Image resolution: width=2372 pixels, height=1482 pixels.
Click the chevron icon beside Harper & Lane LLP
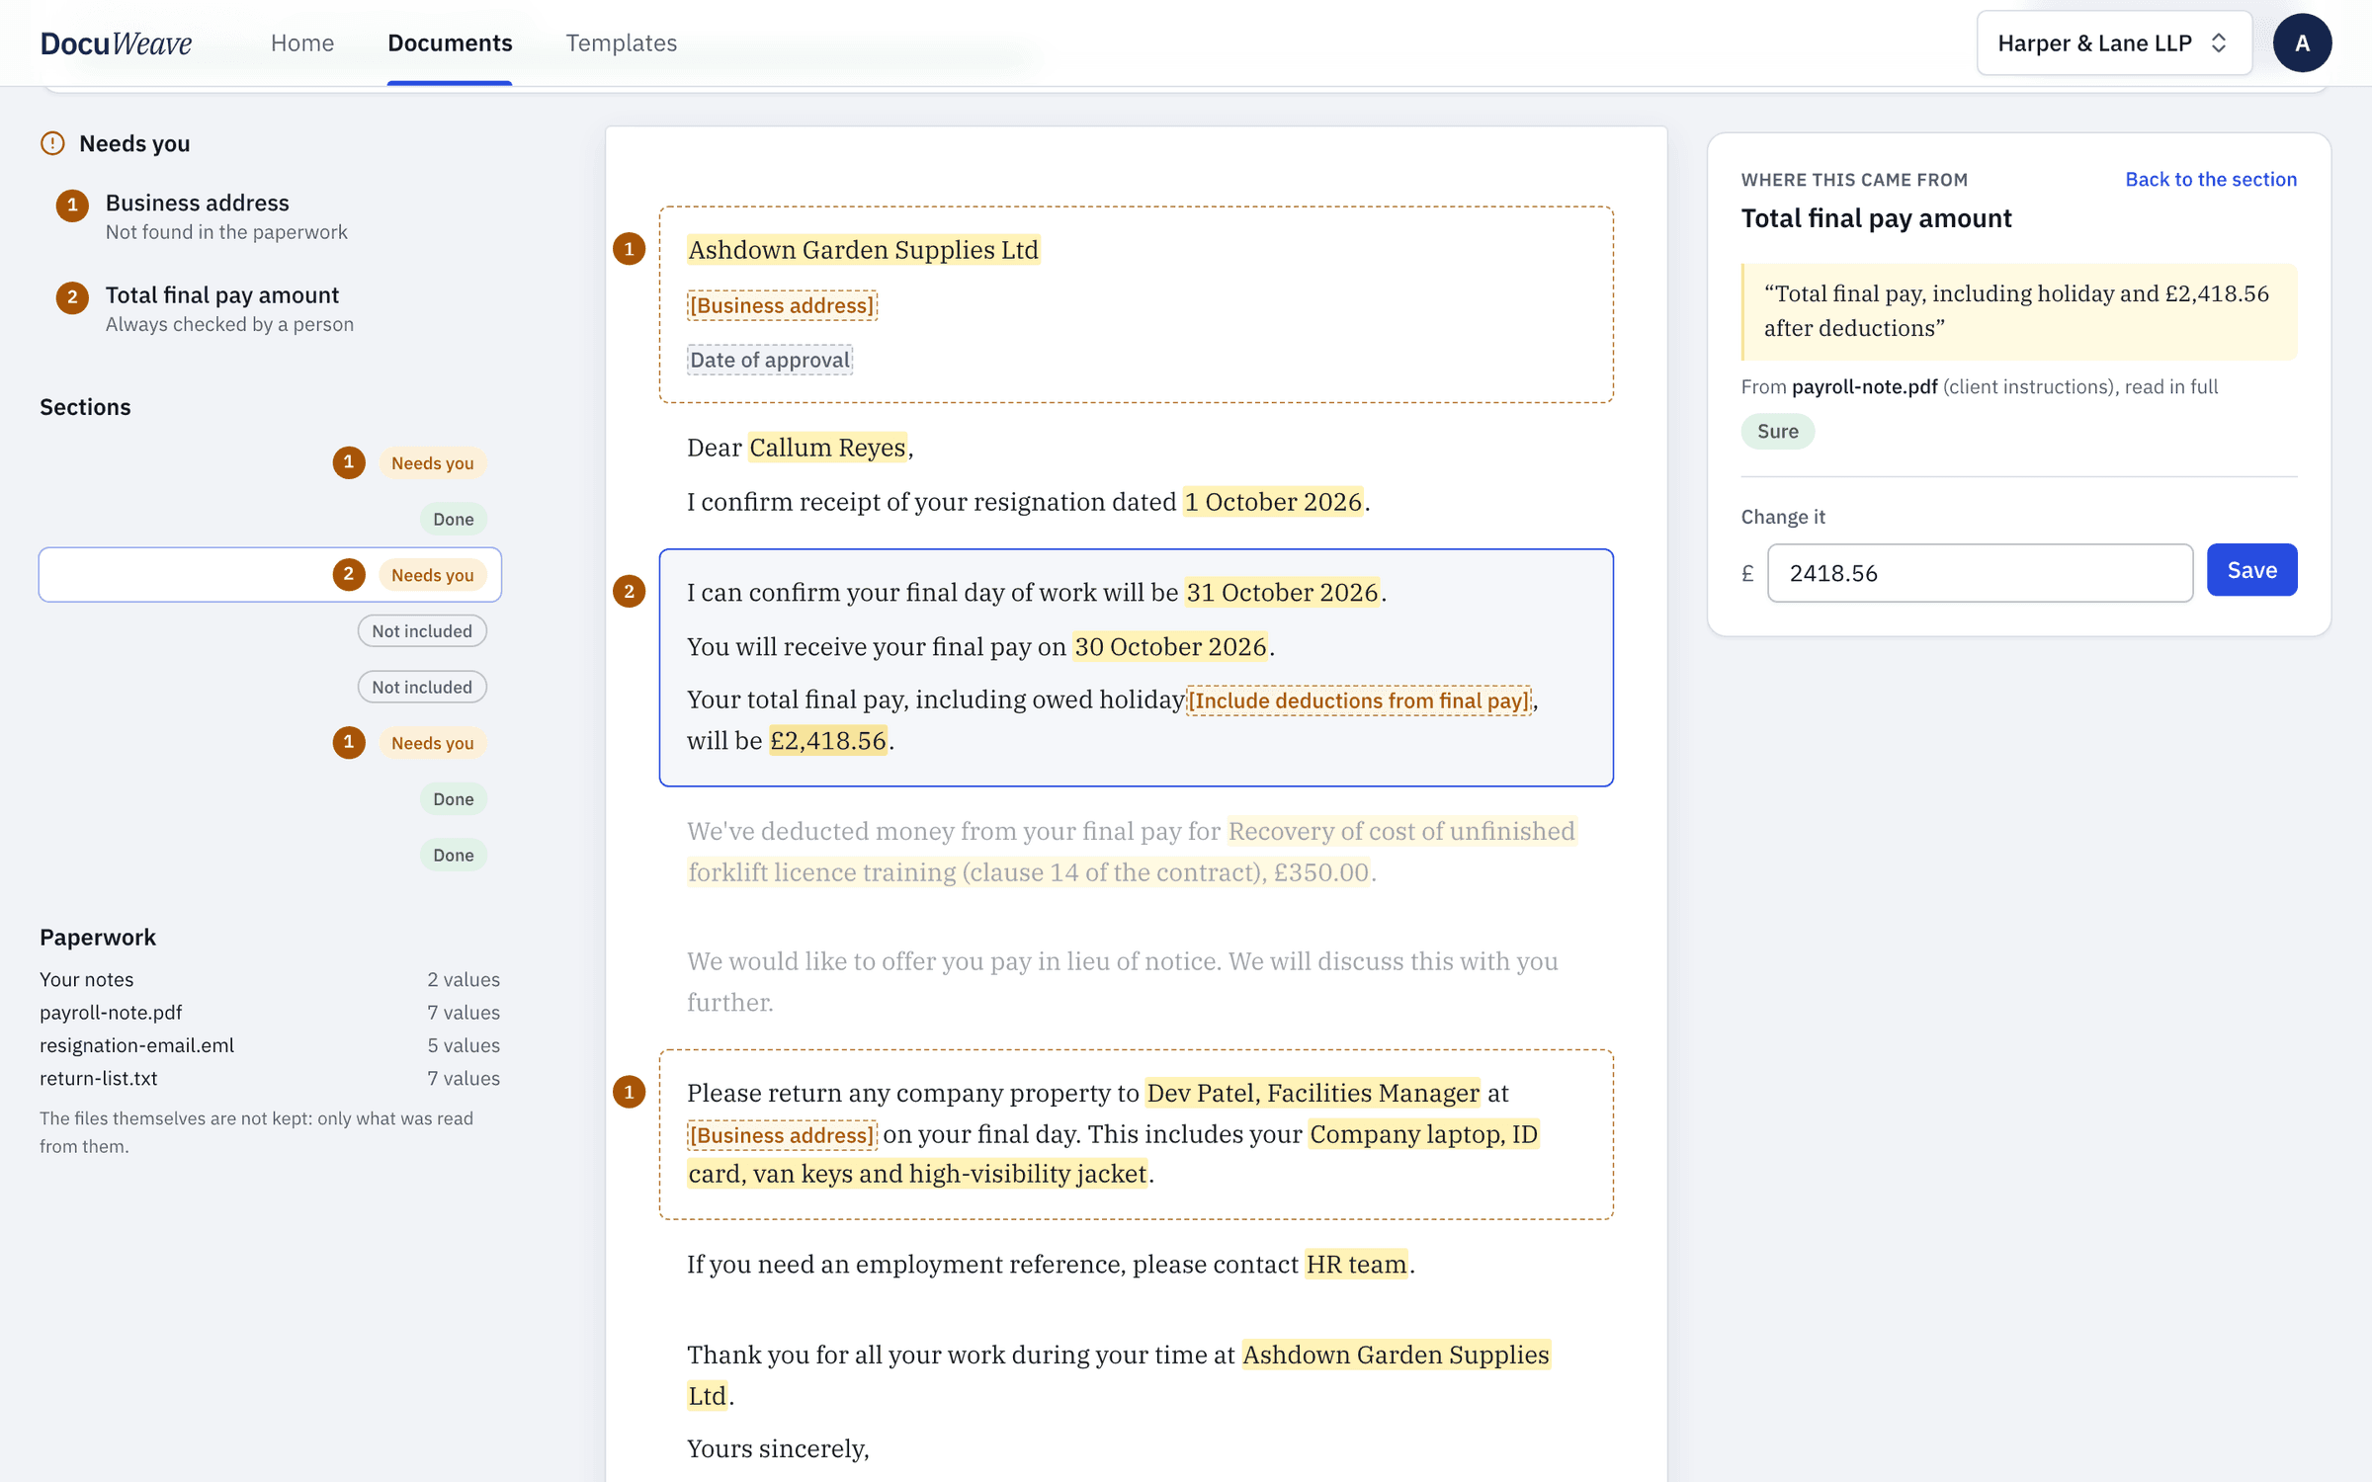point(2219,42)
